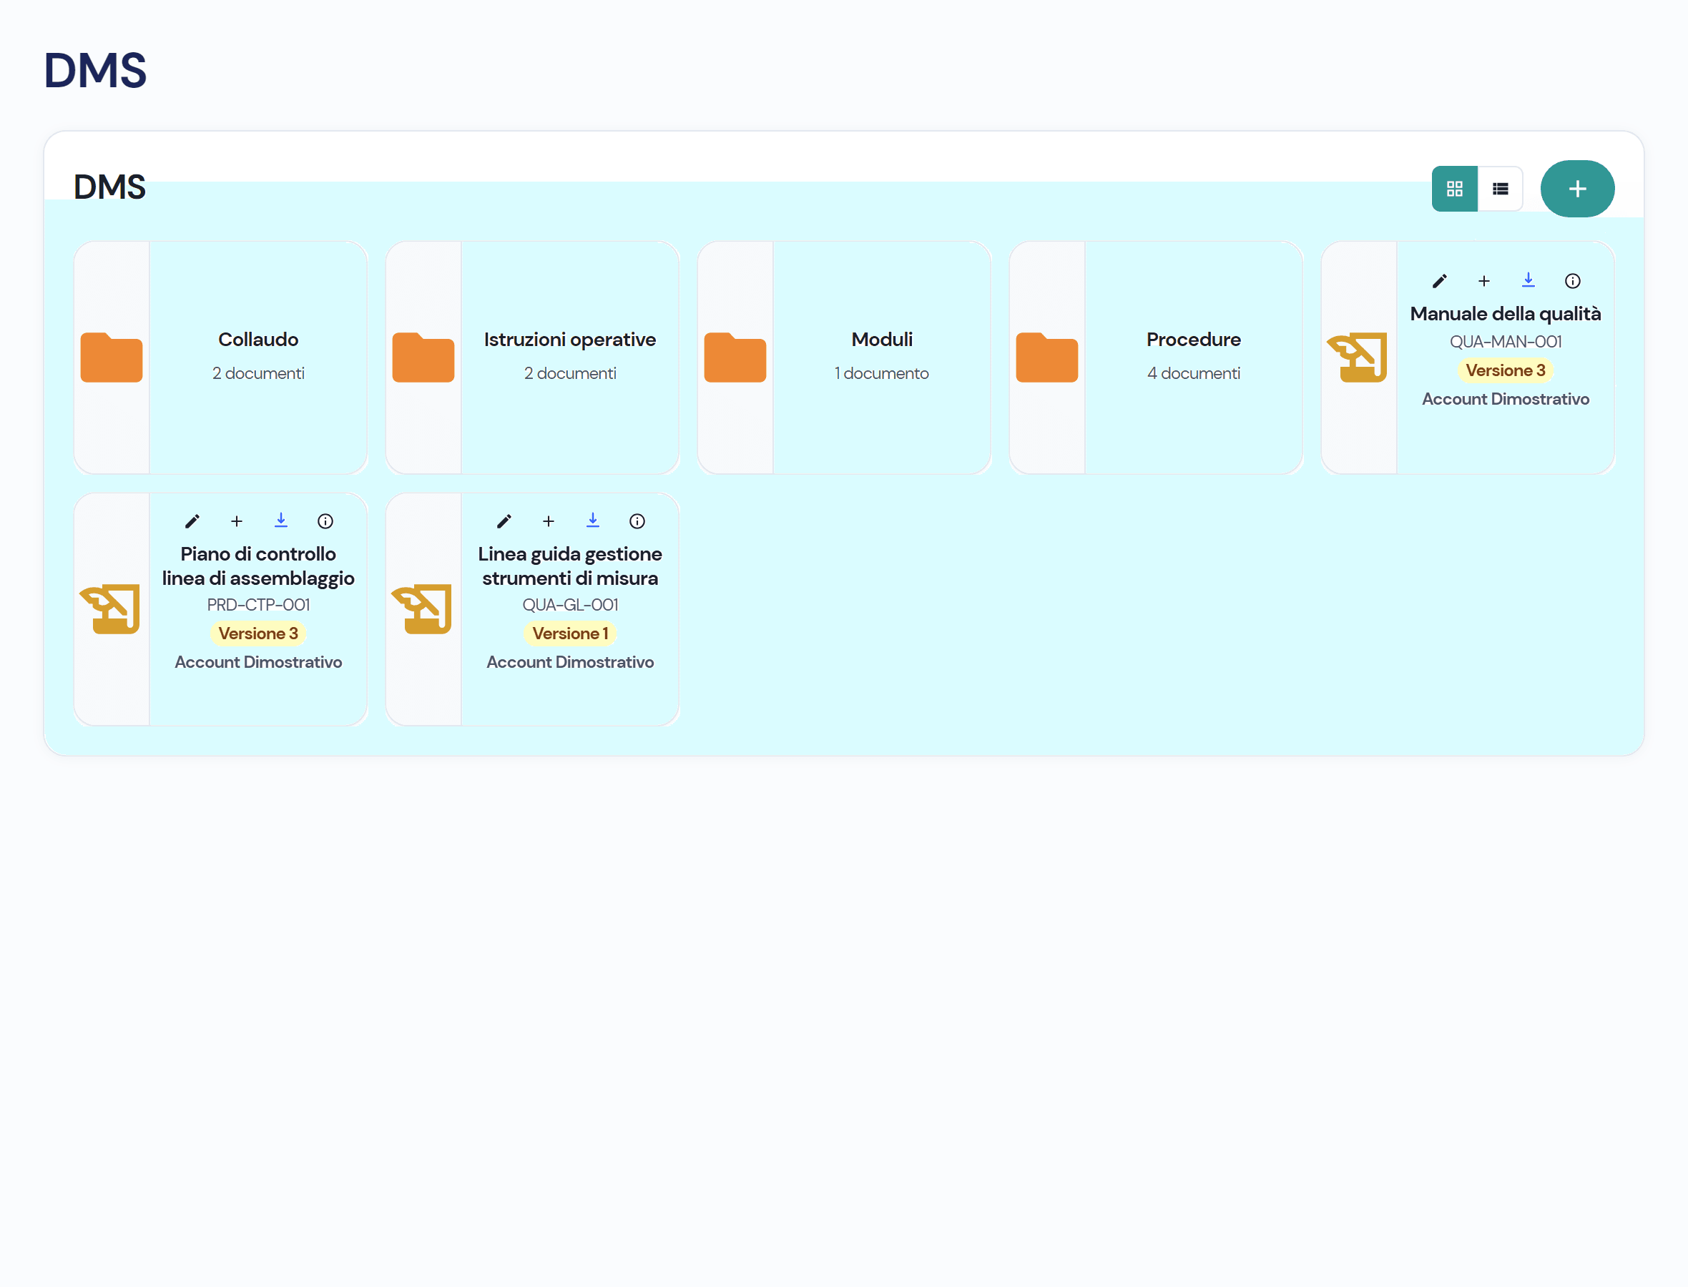Click Versione 3 badge on Manuale della qualità
Screen dimensions: 1688x1287
[1506, 371]
